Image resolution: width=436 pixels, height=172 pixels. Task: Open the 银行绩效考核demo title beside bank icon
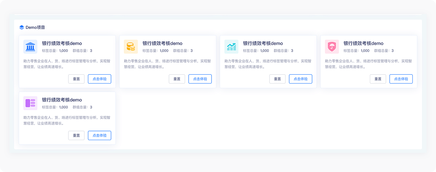coord(62,43)
